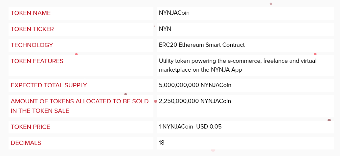Click the pink dot beside the 2,250,000,000 value

tap(155, 101)
